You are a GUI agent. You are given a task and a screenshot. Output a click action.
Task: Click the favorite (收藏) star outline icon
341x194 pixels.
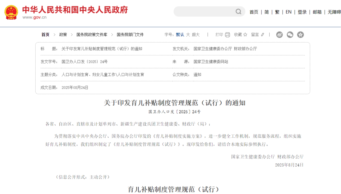[245, 35]
